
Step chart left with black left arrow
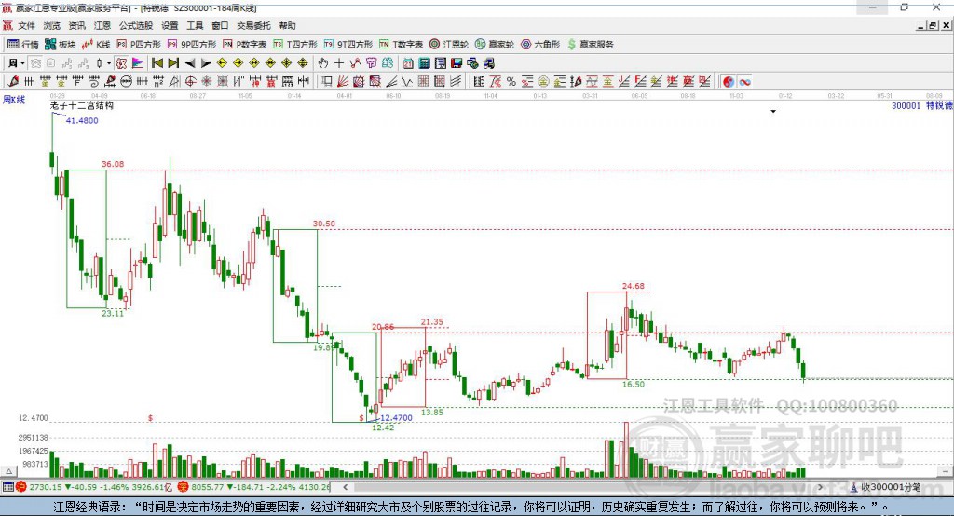click(x=190, y=63)
